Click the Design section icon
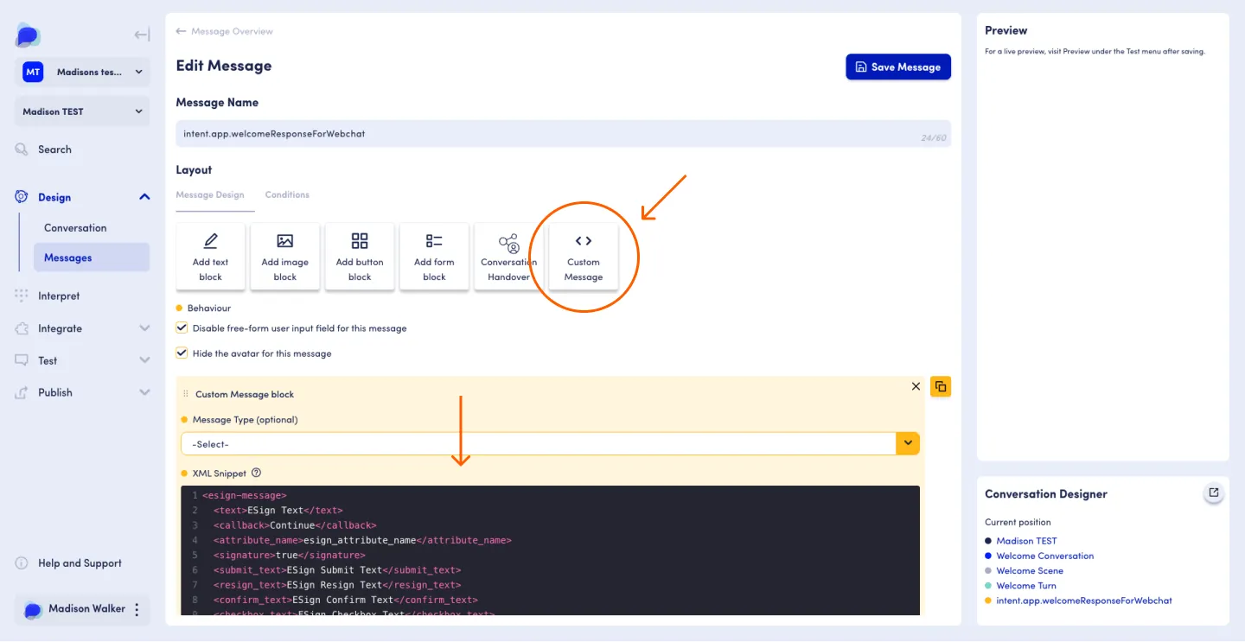Screen dimensions: 1245x642 [22, 197]
